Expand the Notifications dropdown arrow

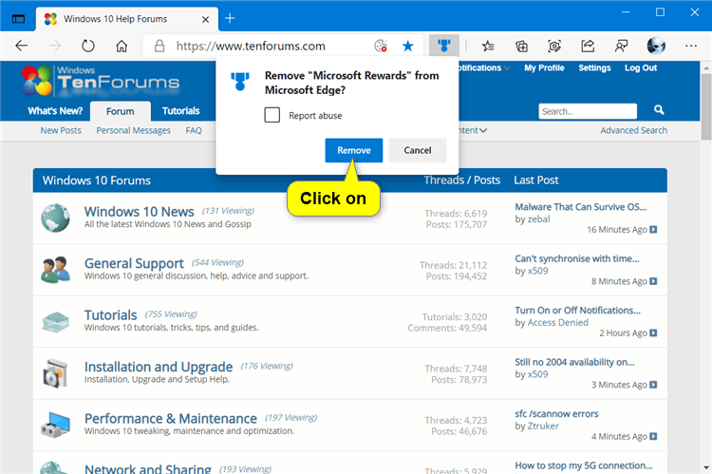(x=507, y=68)
